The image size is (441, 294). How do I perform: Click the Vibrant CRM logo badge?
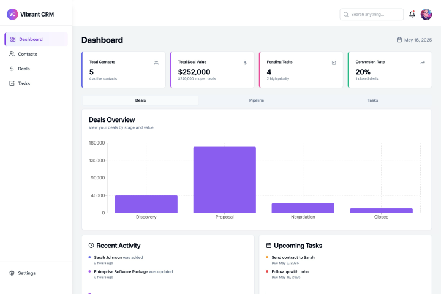[x=12, y=14]
